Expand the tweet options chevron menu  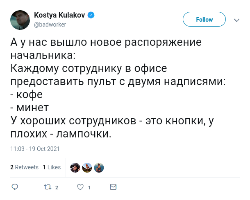(236, 20)
